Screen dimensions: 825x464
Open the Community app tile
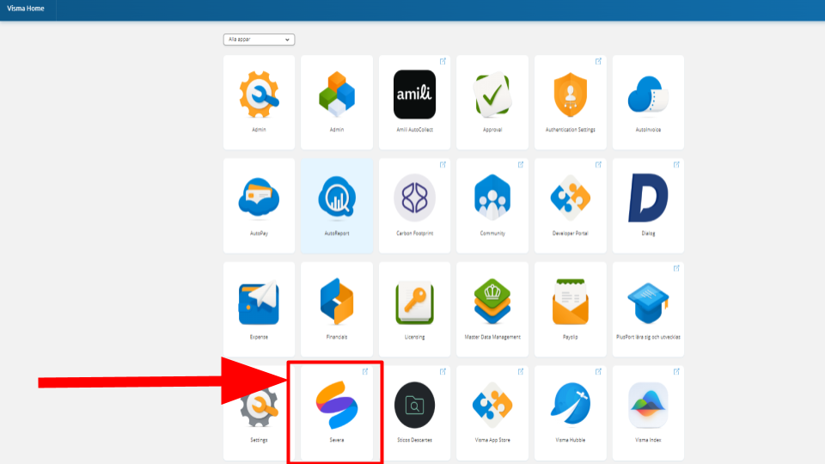tap(492, 205)
